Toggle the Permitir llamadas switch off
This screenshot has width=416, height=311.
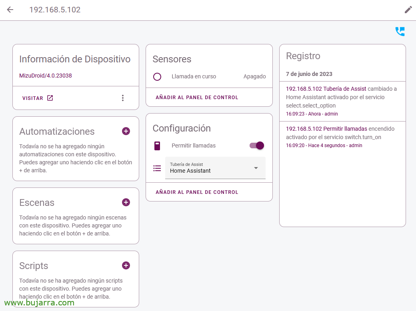point(257,146)
